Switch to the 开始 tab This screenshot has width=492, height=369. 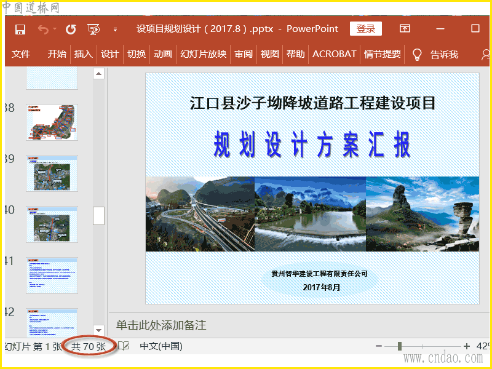coord(57,54)
